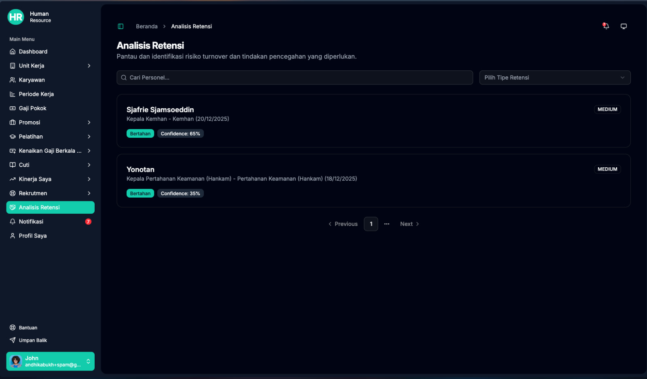
Task: Click the monitor display icon in header
Action: click(x=624, y=26)
